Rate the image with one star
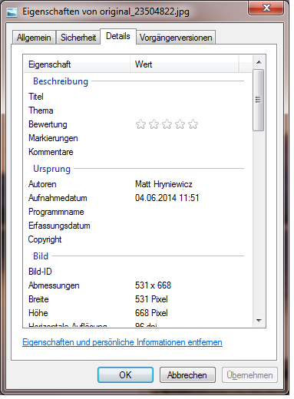 tap(140, 124)
